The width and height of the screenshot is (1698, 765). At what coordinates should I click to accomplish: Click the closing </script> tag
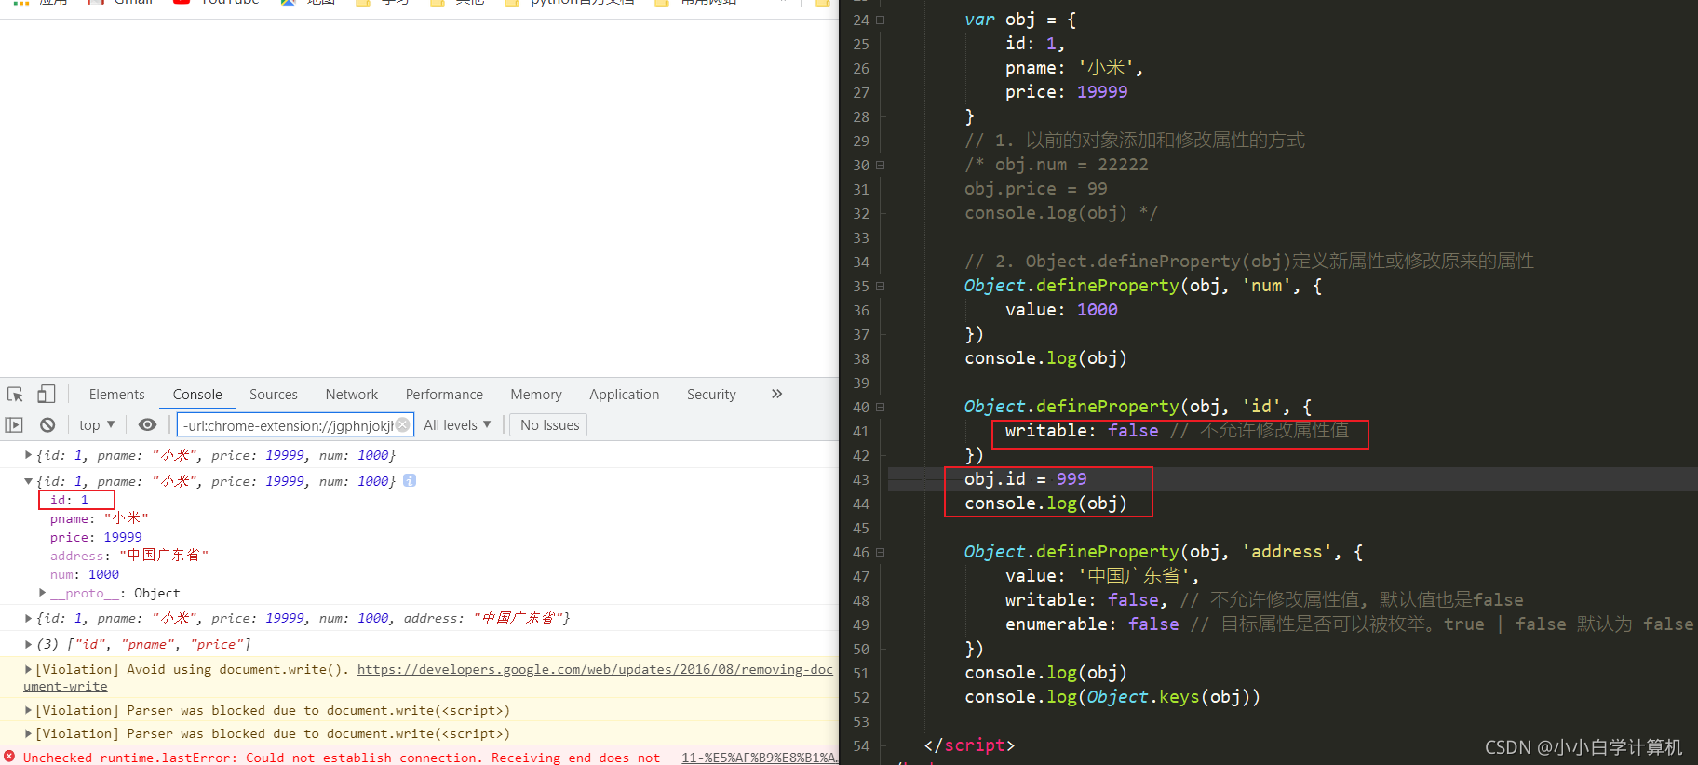[x=969, y=745]
